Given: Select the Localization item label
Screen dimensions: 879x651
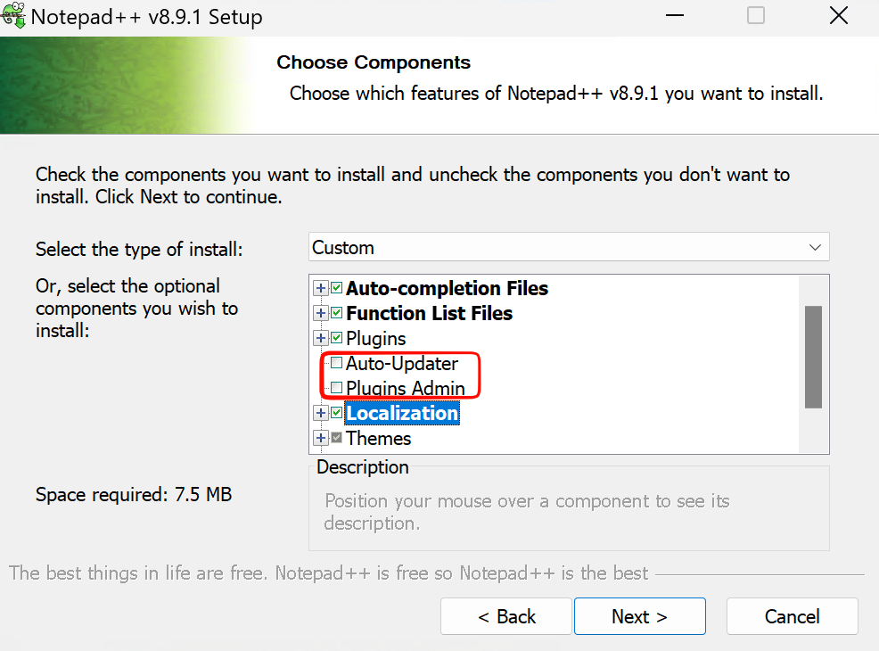Looking at the screenshot, I should [402, 413].
